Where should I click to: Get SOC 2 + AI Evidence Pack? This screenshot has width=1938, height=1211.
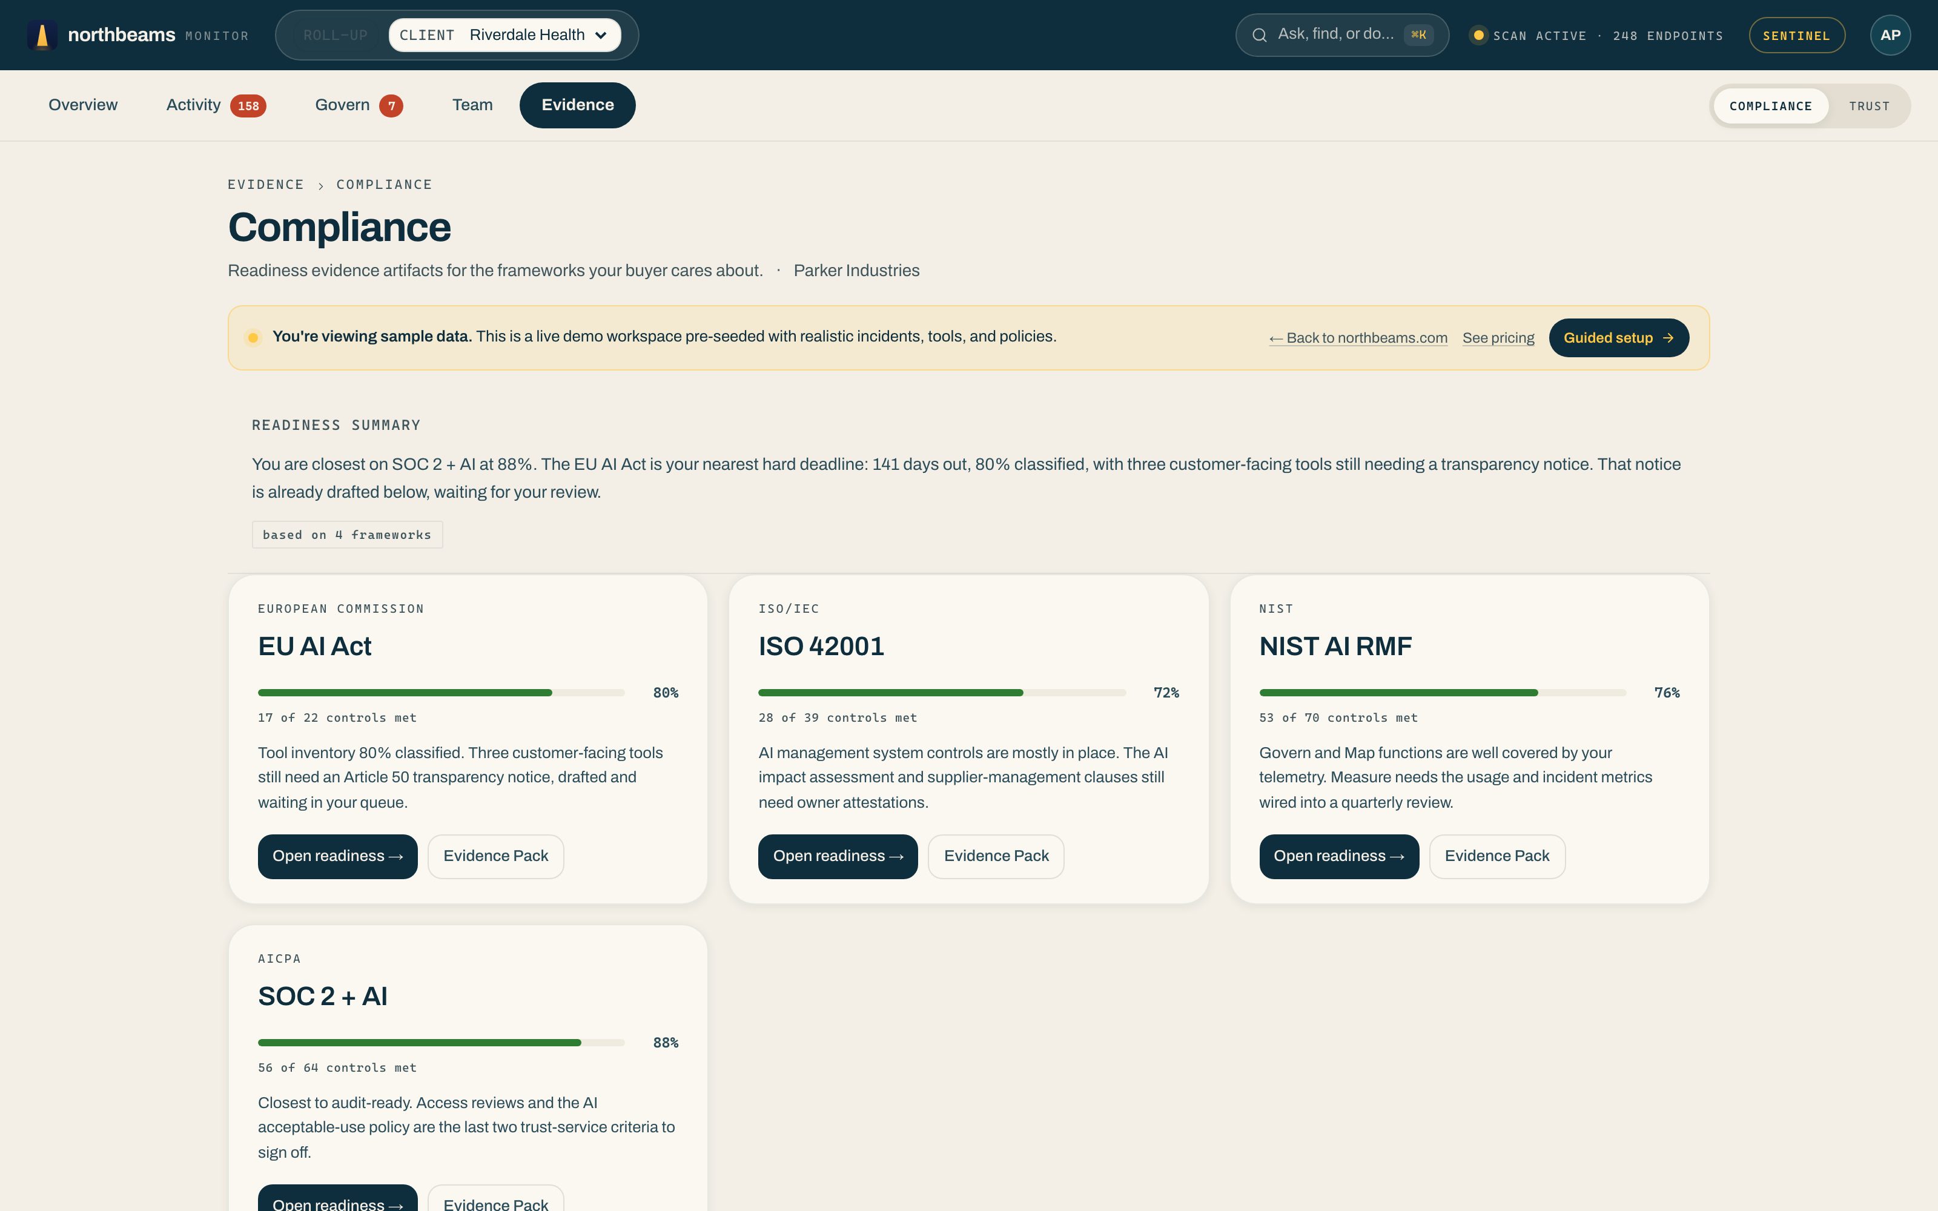(x=496, y=1199)
